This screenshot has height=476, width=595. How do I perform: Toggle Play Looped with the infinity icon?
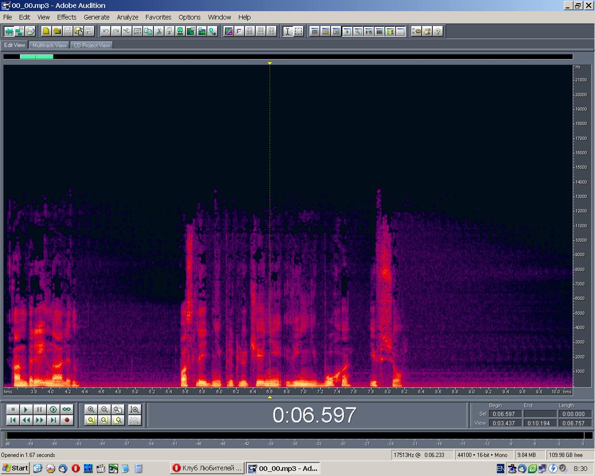67,410
